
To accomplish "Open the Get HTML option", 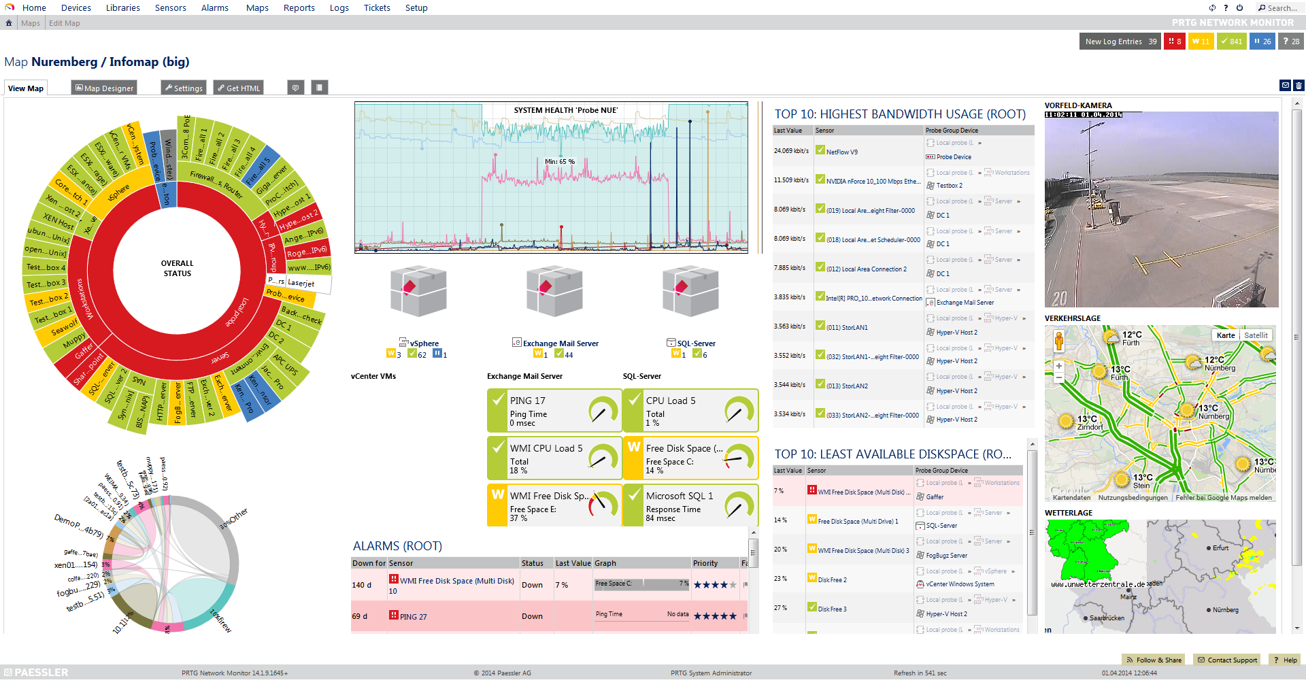I will coord(237,87).
